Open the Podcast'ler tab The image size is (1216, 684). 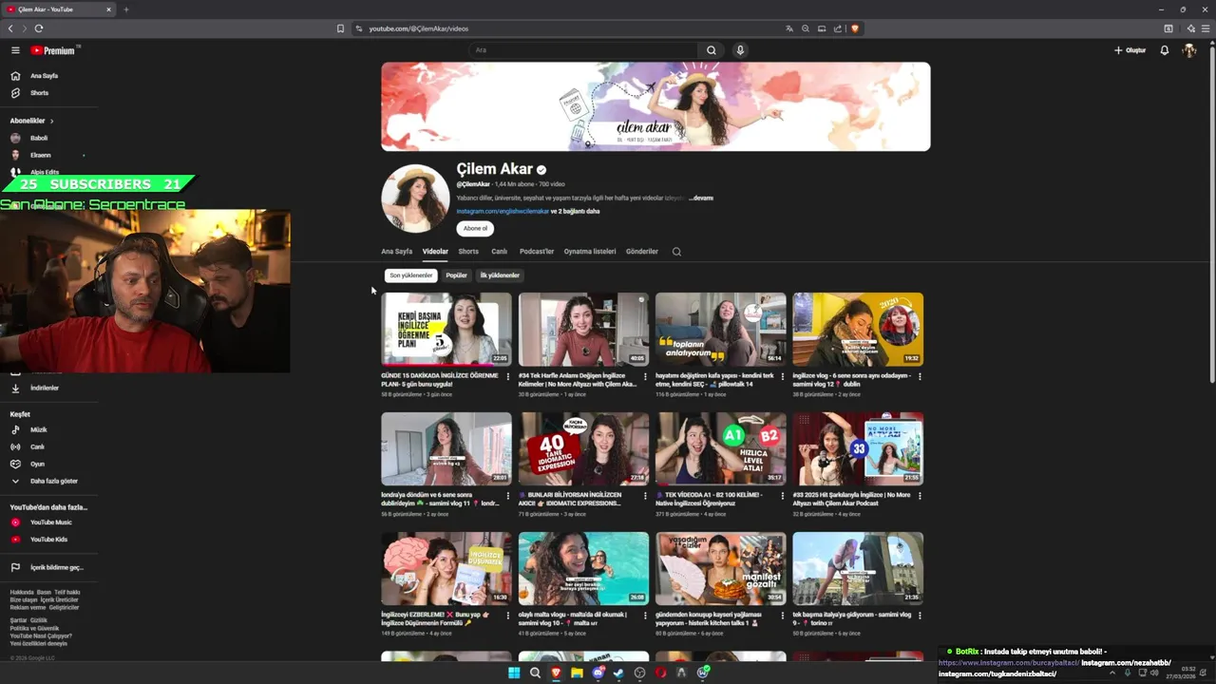point(537,252)
